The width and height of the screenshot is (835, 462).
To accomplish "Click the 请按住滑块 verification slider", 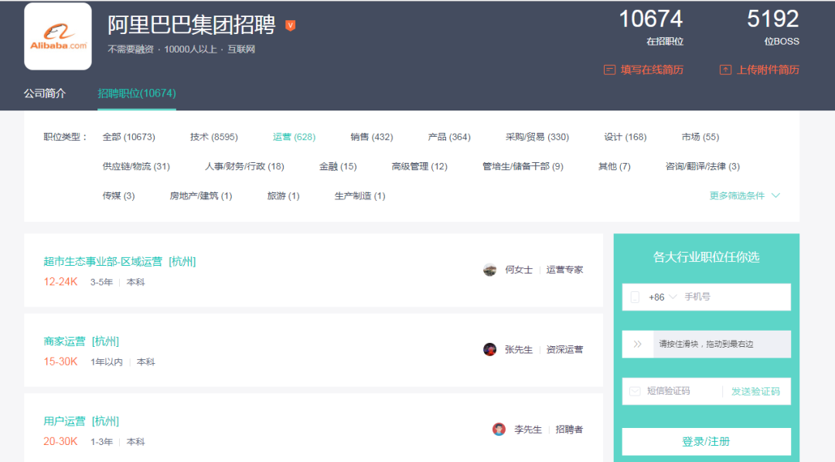I will point(706,344).
